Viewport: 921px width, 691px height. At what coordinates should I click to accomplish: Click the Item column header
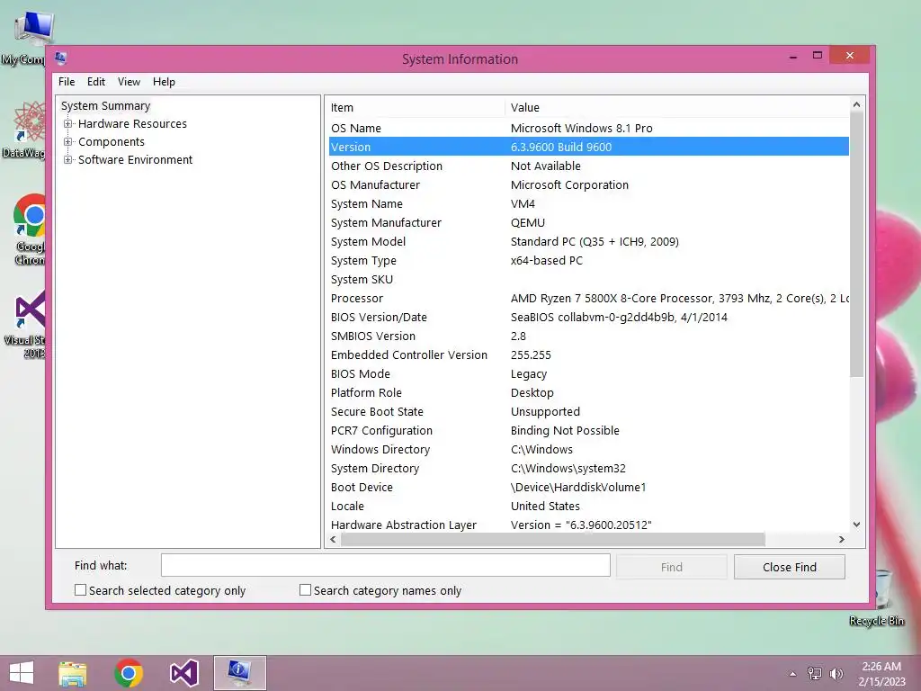point(416,108)
